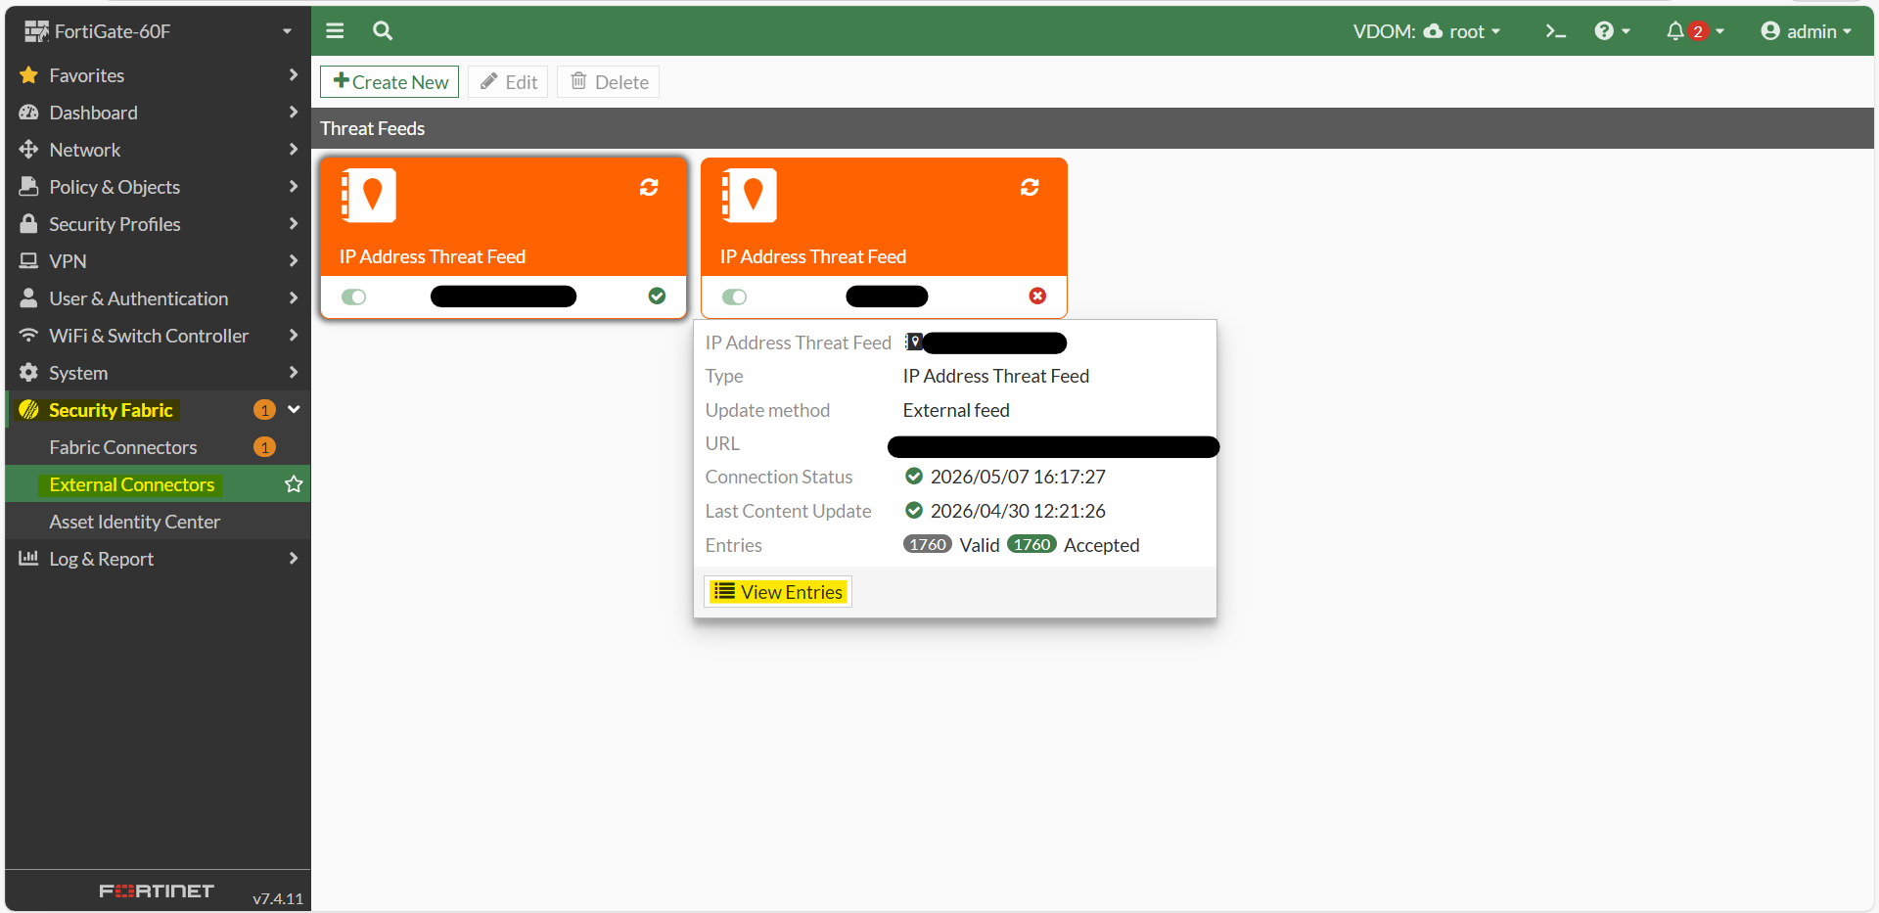Viewport: 1879px width, 913px height.
Task: Toggle the switch on the green-check threat feed card
Action: coord(353,297)
